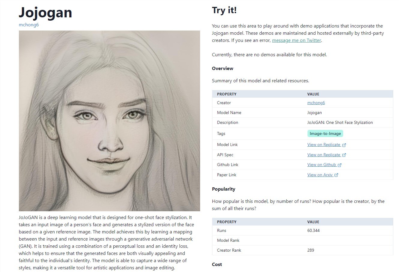
Task: Click the Jojogan page title
Action: pyautogui.click(x=46, y=13)
